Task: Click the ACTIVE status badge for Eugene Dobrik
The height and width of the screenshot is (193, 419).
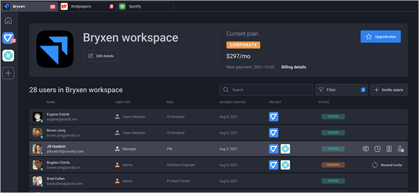Action: pyautogui.click(x=333, y=117)
